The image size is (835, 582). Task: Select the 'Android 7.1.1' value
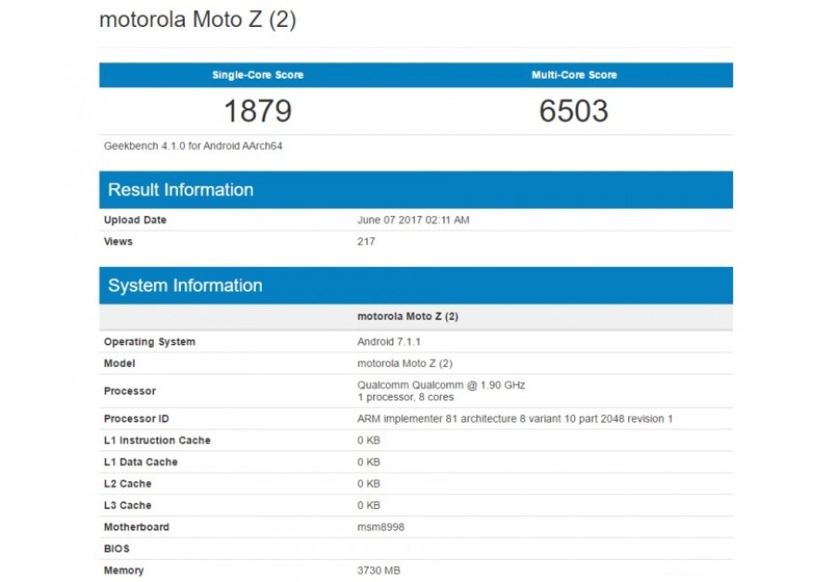point(389,342)
